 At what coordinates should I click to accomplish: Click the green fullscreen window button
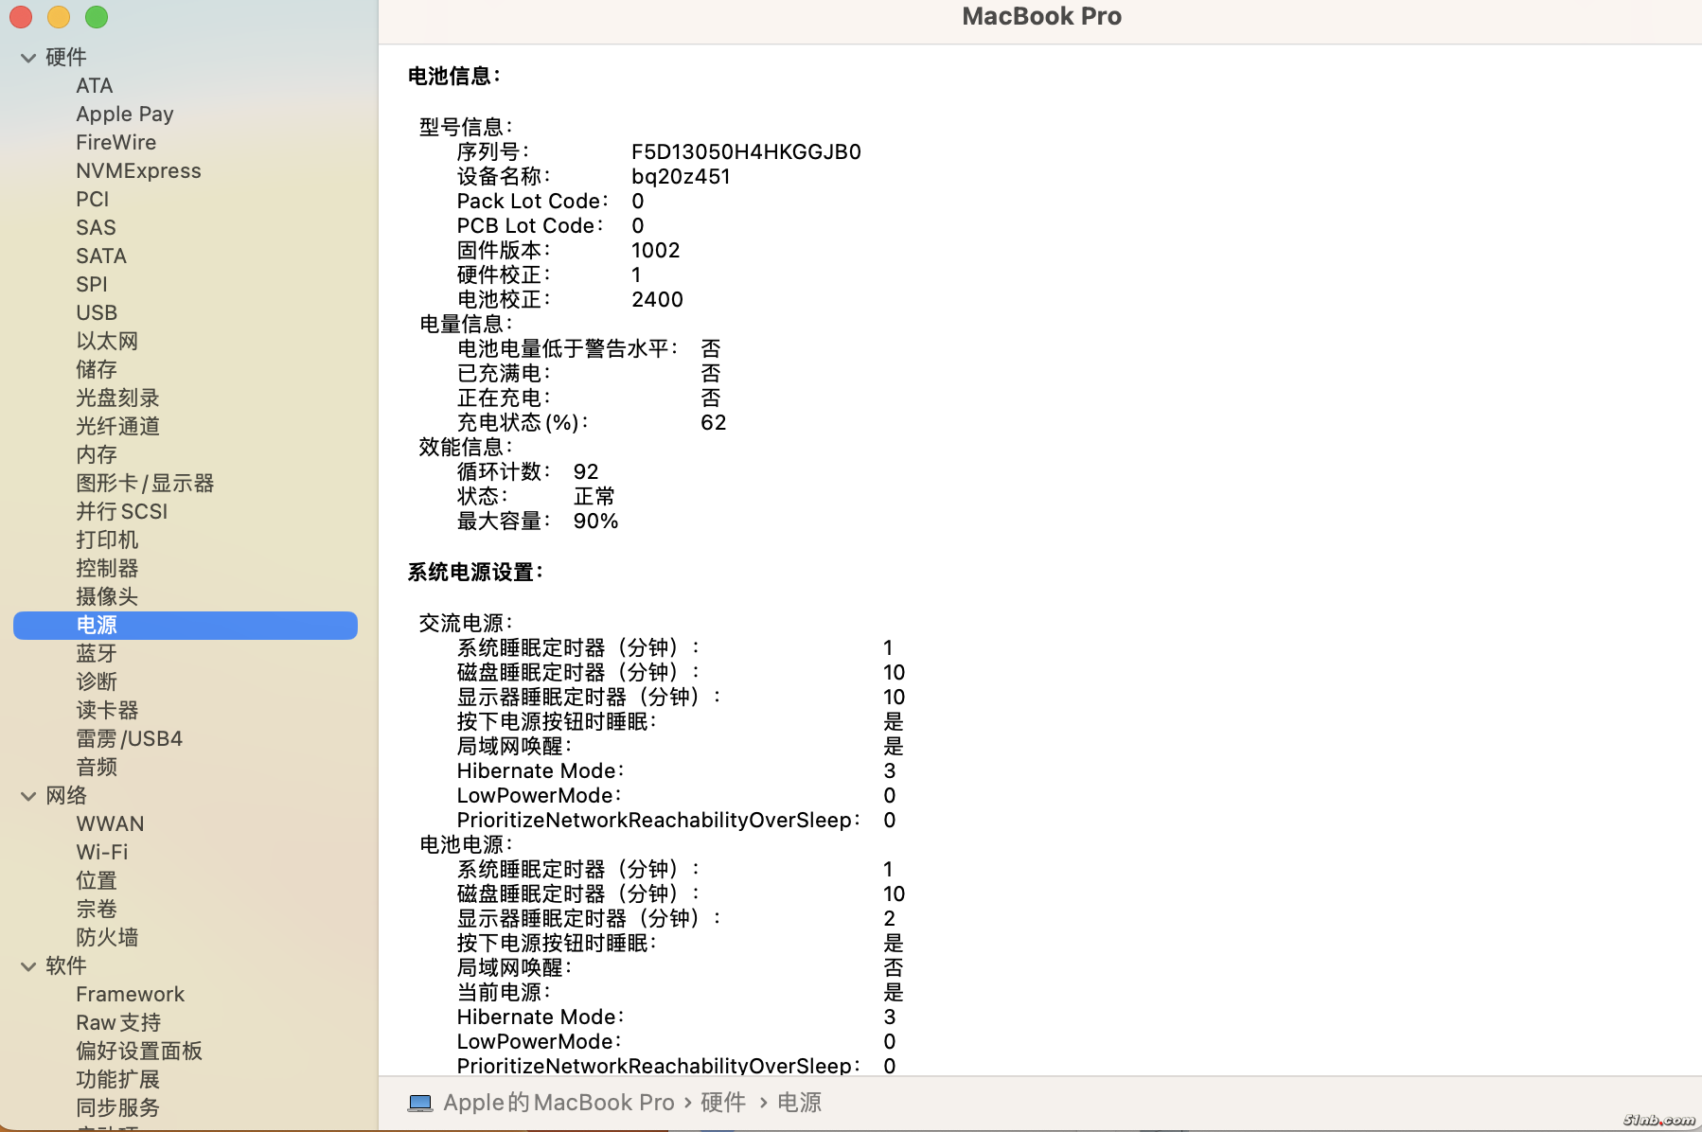pos(97,17)
